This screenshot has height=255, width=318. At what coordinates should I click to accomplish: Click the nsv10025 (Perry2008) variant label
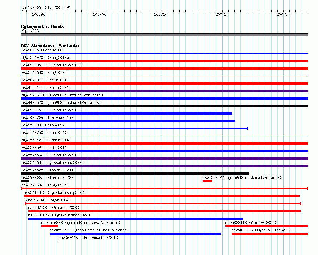(43, 50)
